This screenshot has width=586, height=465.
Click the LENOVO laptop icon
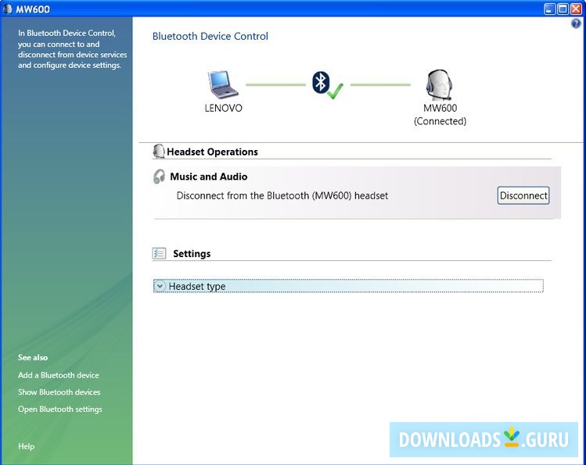(223, 84)
